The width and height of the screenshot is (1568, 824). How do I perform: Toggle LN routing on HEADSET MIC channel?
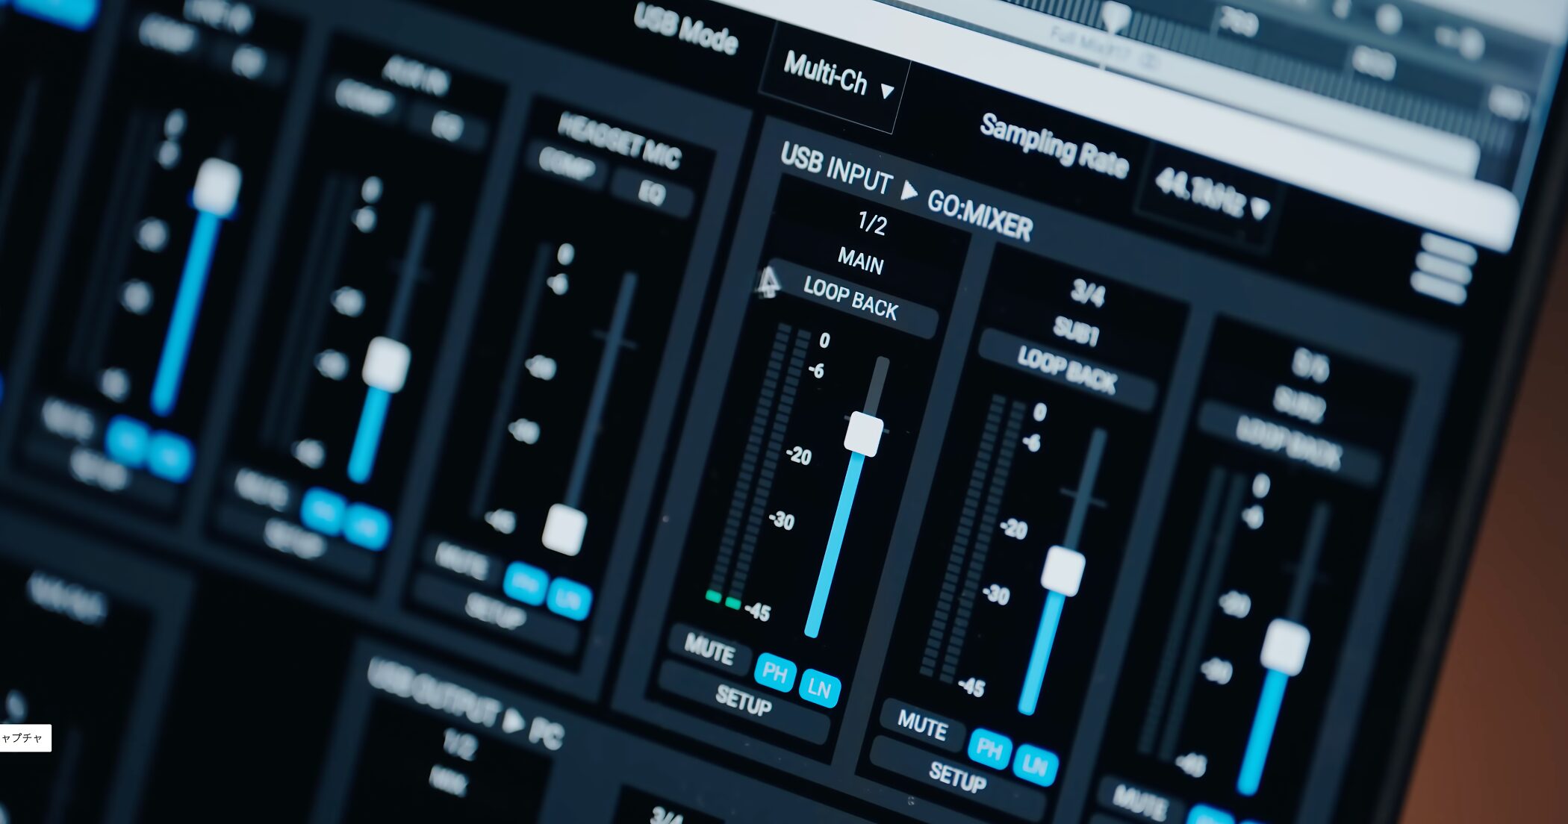click(569, 599)
